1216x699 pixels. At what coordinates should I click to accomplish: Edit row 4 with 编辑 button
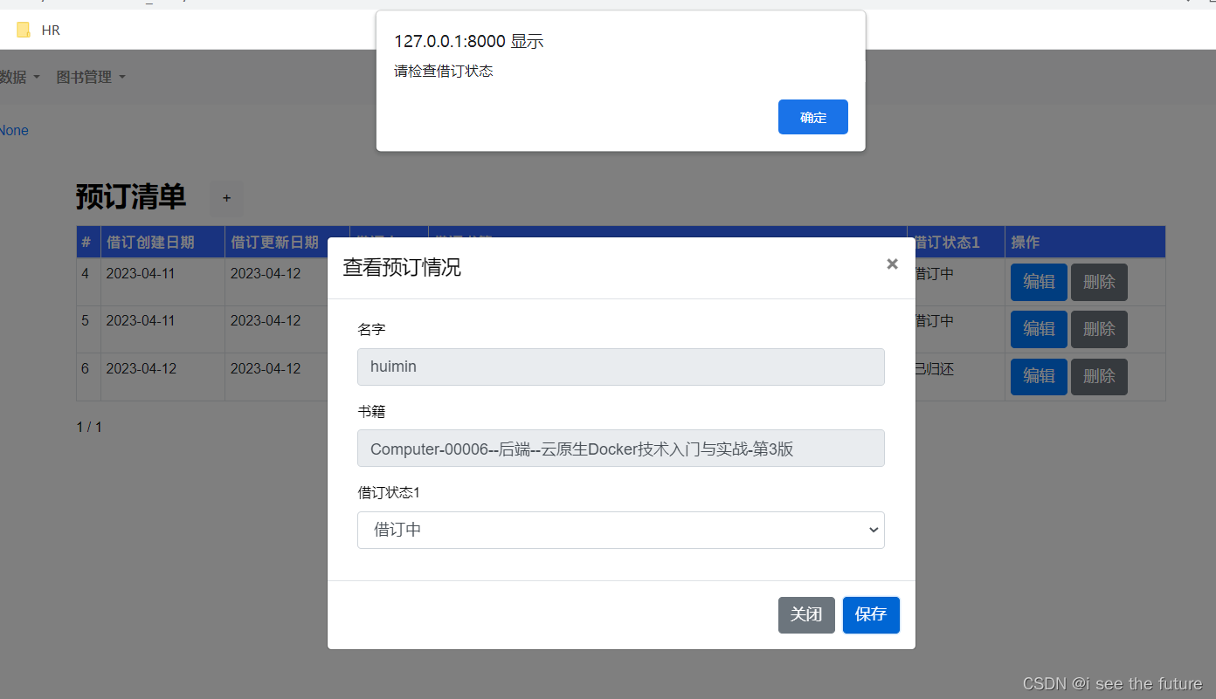(1039, 282)
